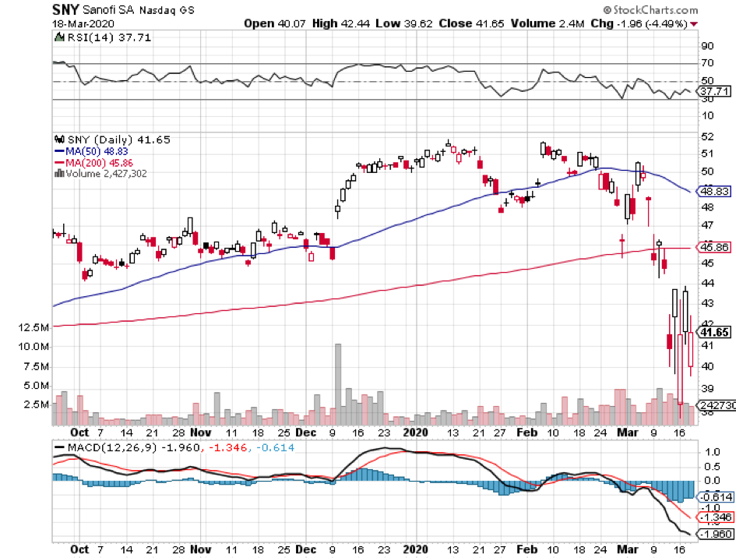
Task: Click the blue -0.614 histogram value in legend
Action: click(275, 447)
